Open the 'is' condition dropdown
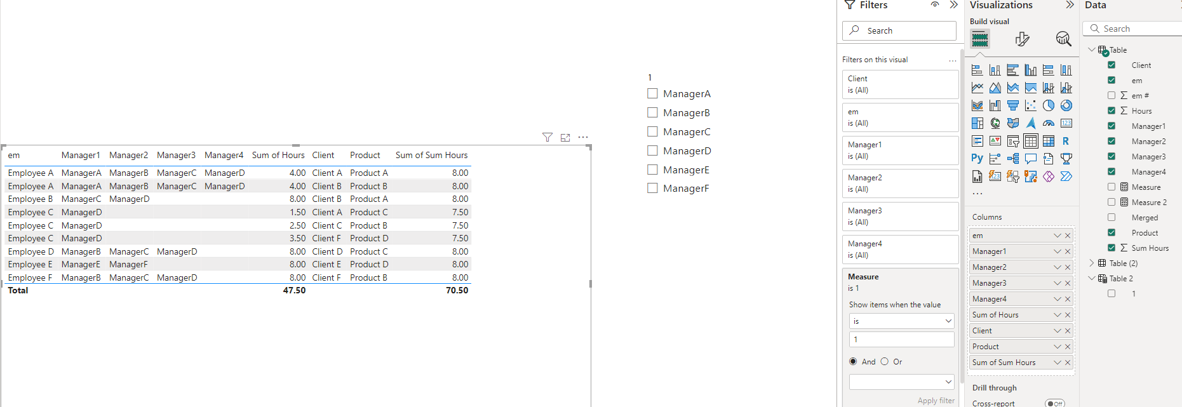 tap(901, 321)
